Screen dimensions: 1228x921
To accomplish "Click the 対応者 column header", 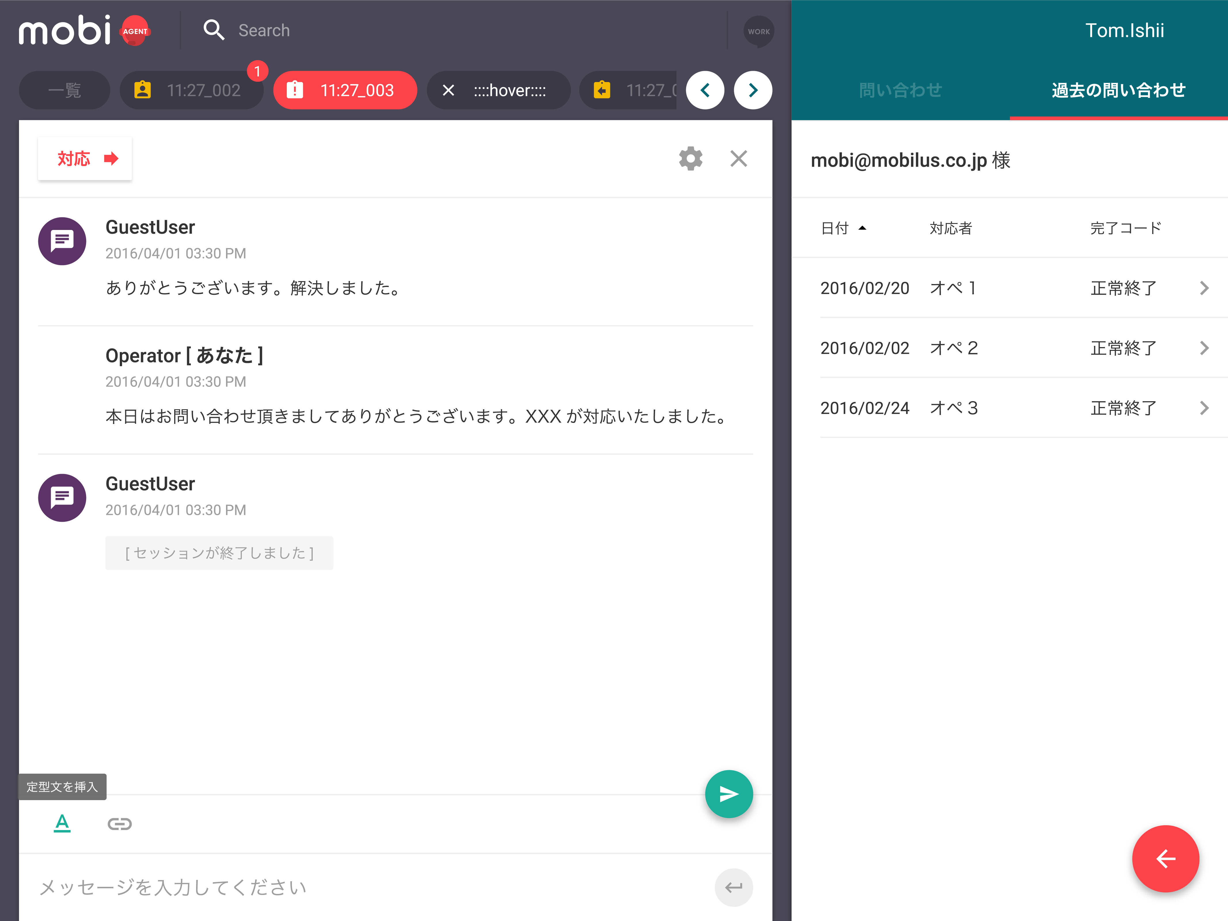I will [951, 228].
